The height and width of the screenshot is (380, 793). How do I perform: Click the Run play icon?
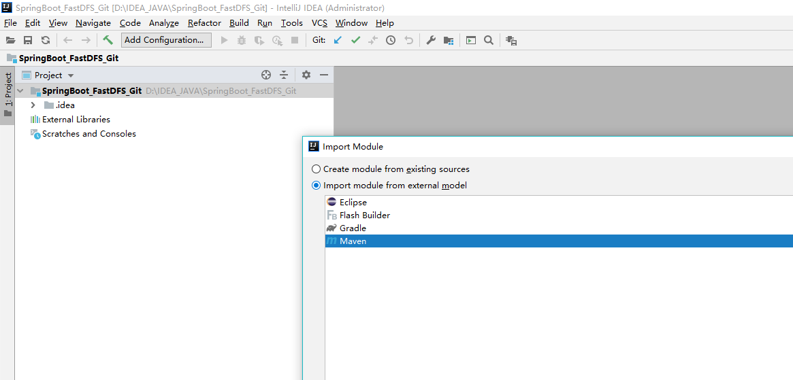[x=225, y=40]
